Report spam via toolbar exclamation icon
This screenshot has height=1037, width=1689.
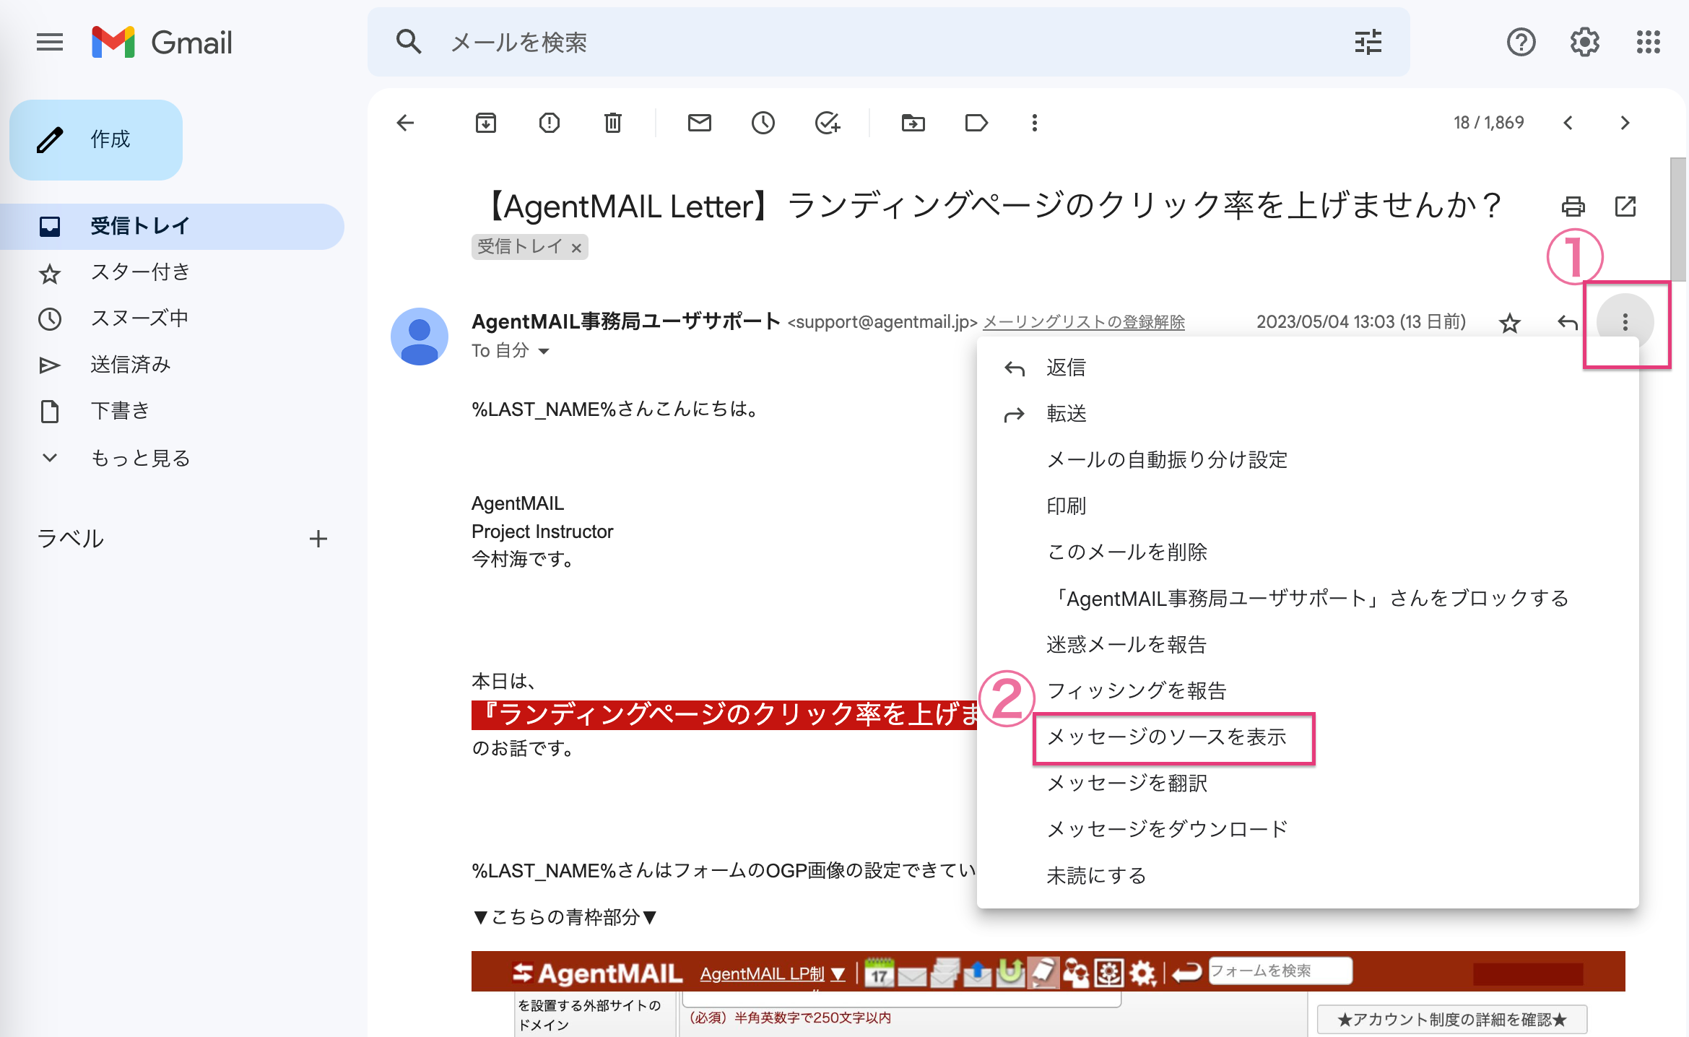[x=549, y=123]
